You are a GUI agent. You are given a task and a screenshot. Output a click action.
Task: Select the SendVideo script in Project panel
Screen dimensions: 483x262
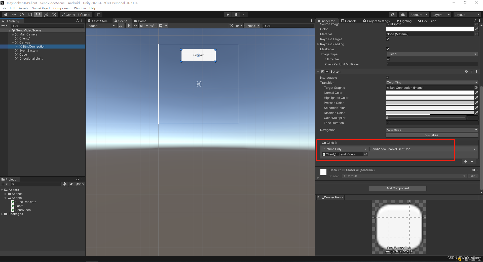pyautogui.click(x=23, y=210)
